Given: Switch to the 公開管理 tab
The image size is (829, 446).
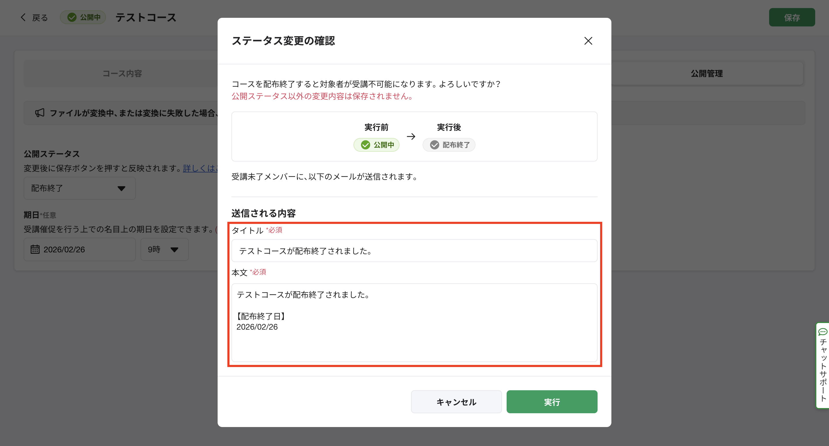Looking at the screenshot, I should click(x=706, y=74).
